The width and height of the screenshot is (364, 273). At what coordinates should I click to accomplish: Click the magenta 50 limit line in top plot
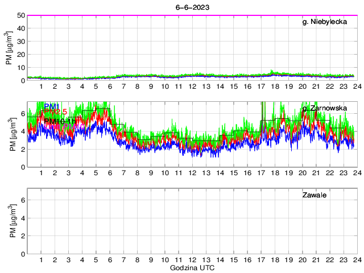(192, 15)
